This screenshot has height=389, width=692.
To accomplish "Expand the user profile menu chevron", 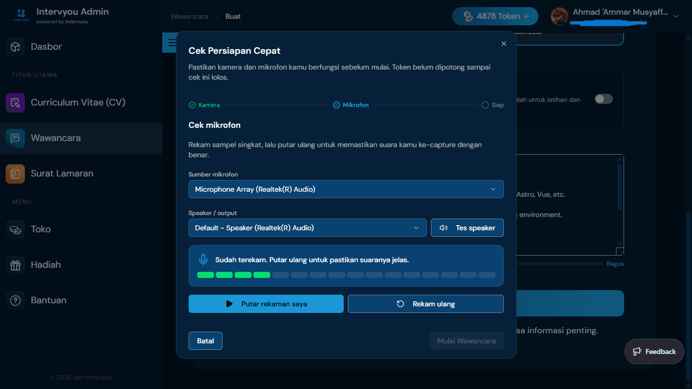I will tap(676, 16).
